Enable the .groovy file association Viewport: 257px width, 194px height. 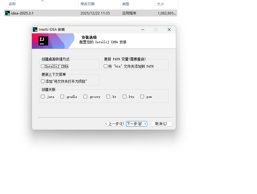point(85,97)
